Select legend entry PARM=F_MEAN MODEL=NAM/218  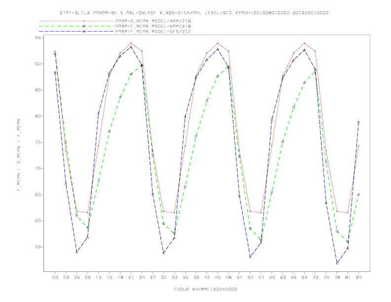153,26
